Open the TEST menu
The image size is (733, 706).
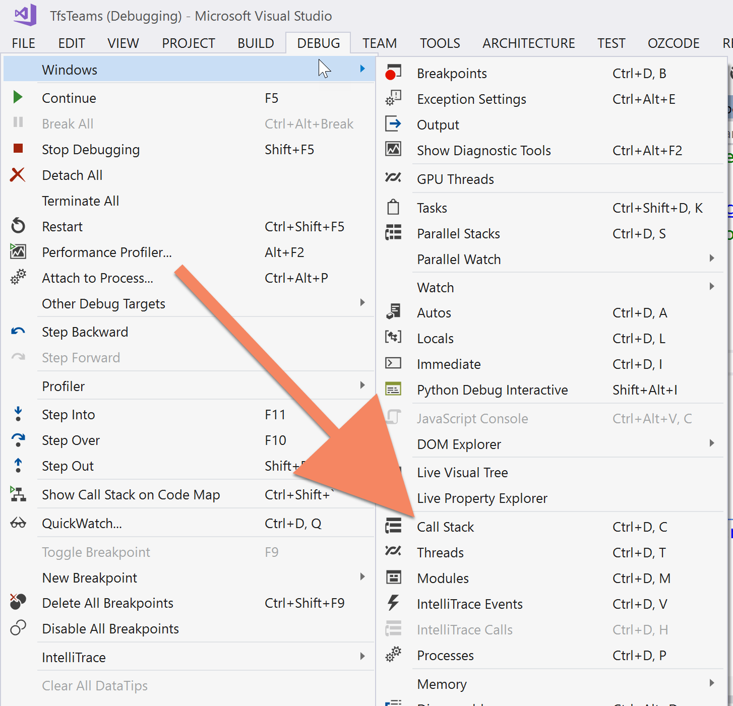click(612, 43)
